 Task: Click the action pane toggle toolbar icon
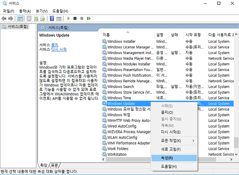click(59, 19)
